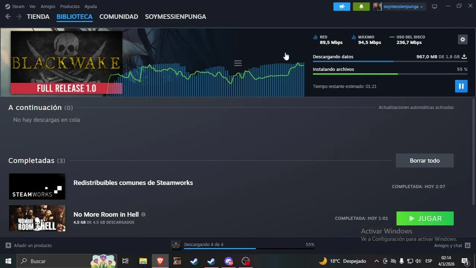The width and height of the screenshot is (476, 268).
Task: Switch to the TIENDA tab
Action: (x=38, y=17)
